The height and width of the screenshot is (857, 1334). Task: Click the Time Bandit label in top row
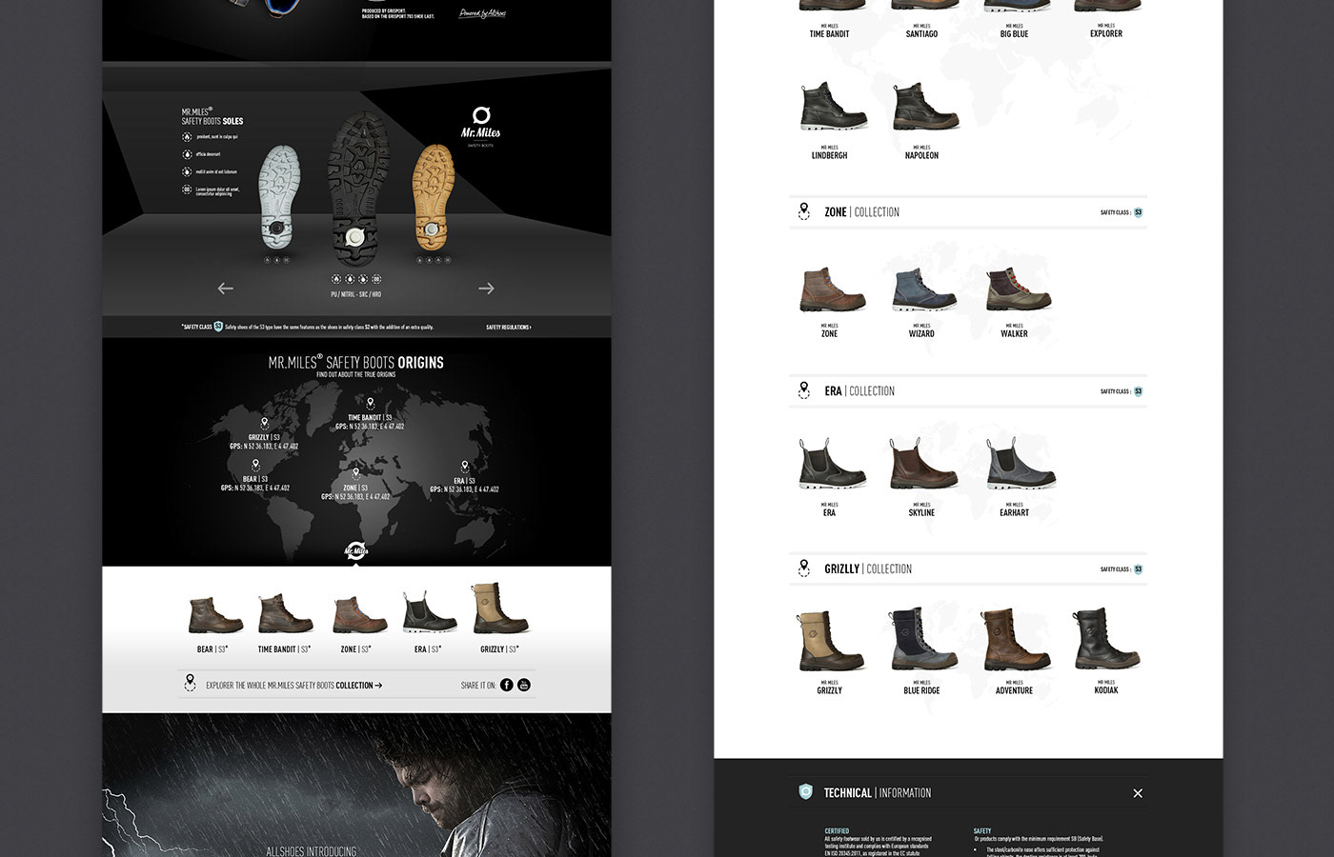point(829,34)
